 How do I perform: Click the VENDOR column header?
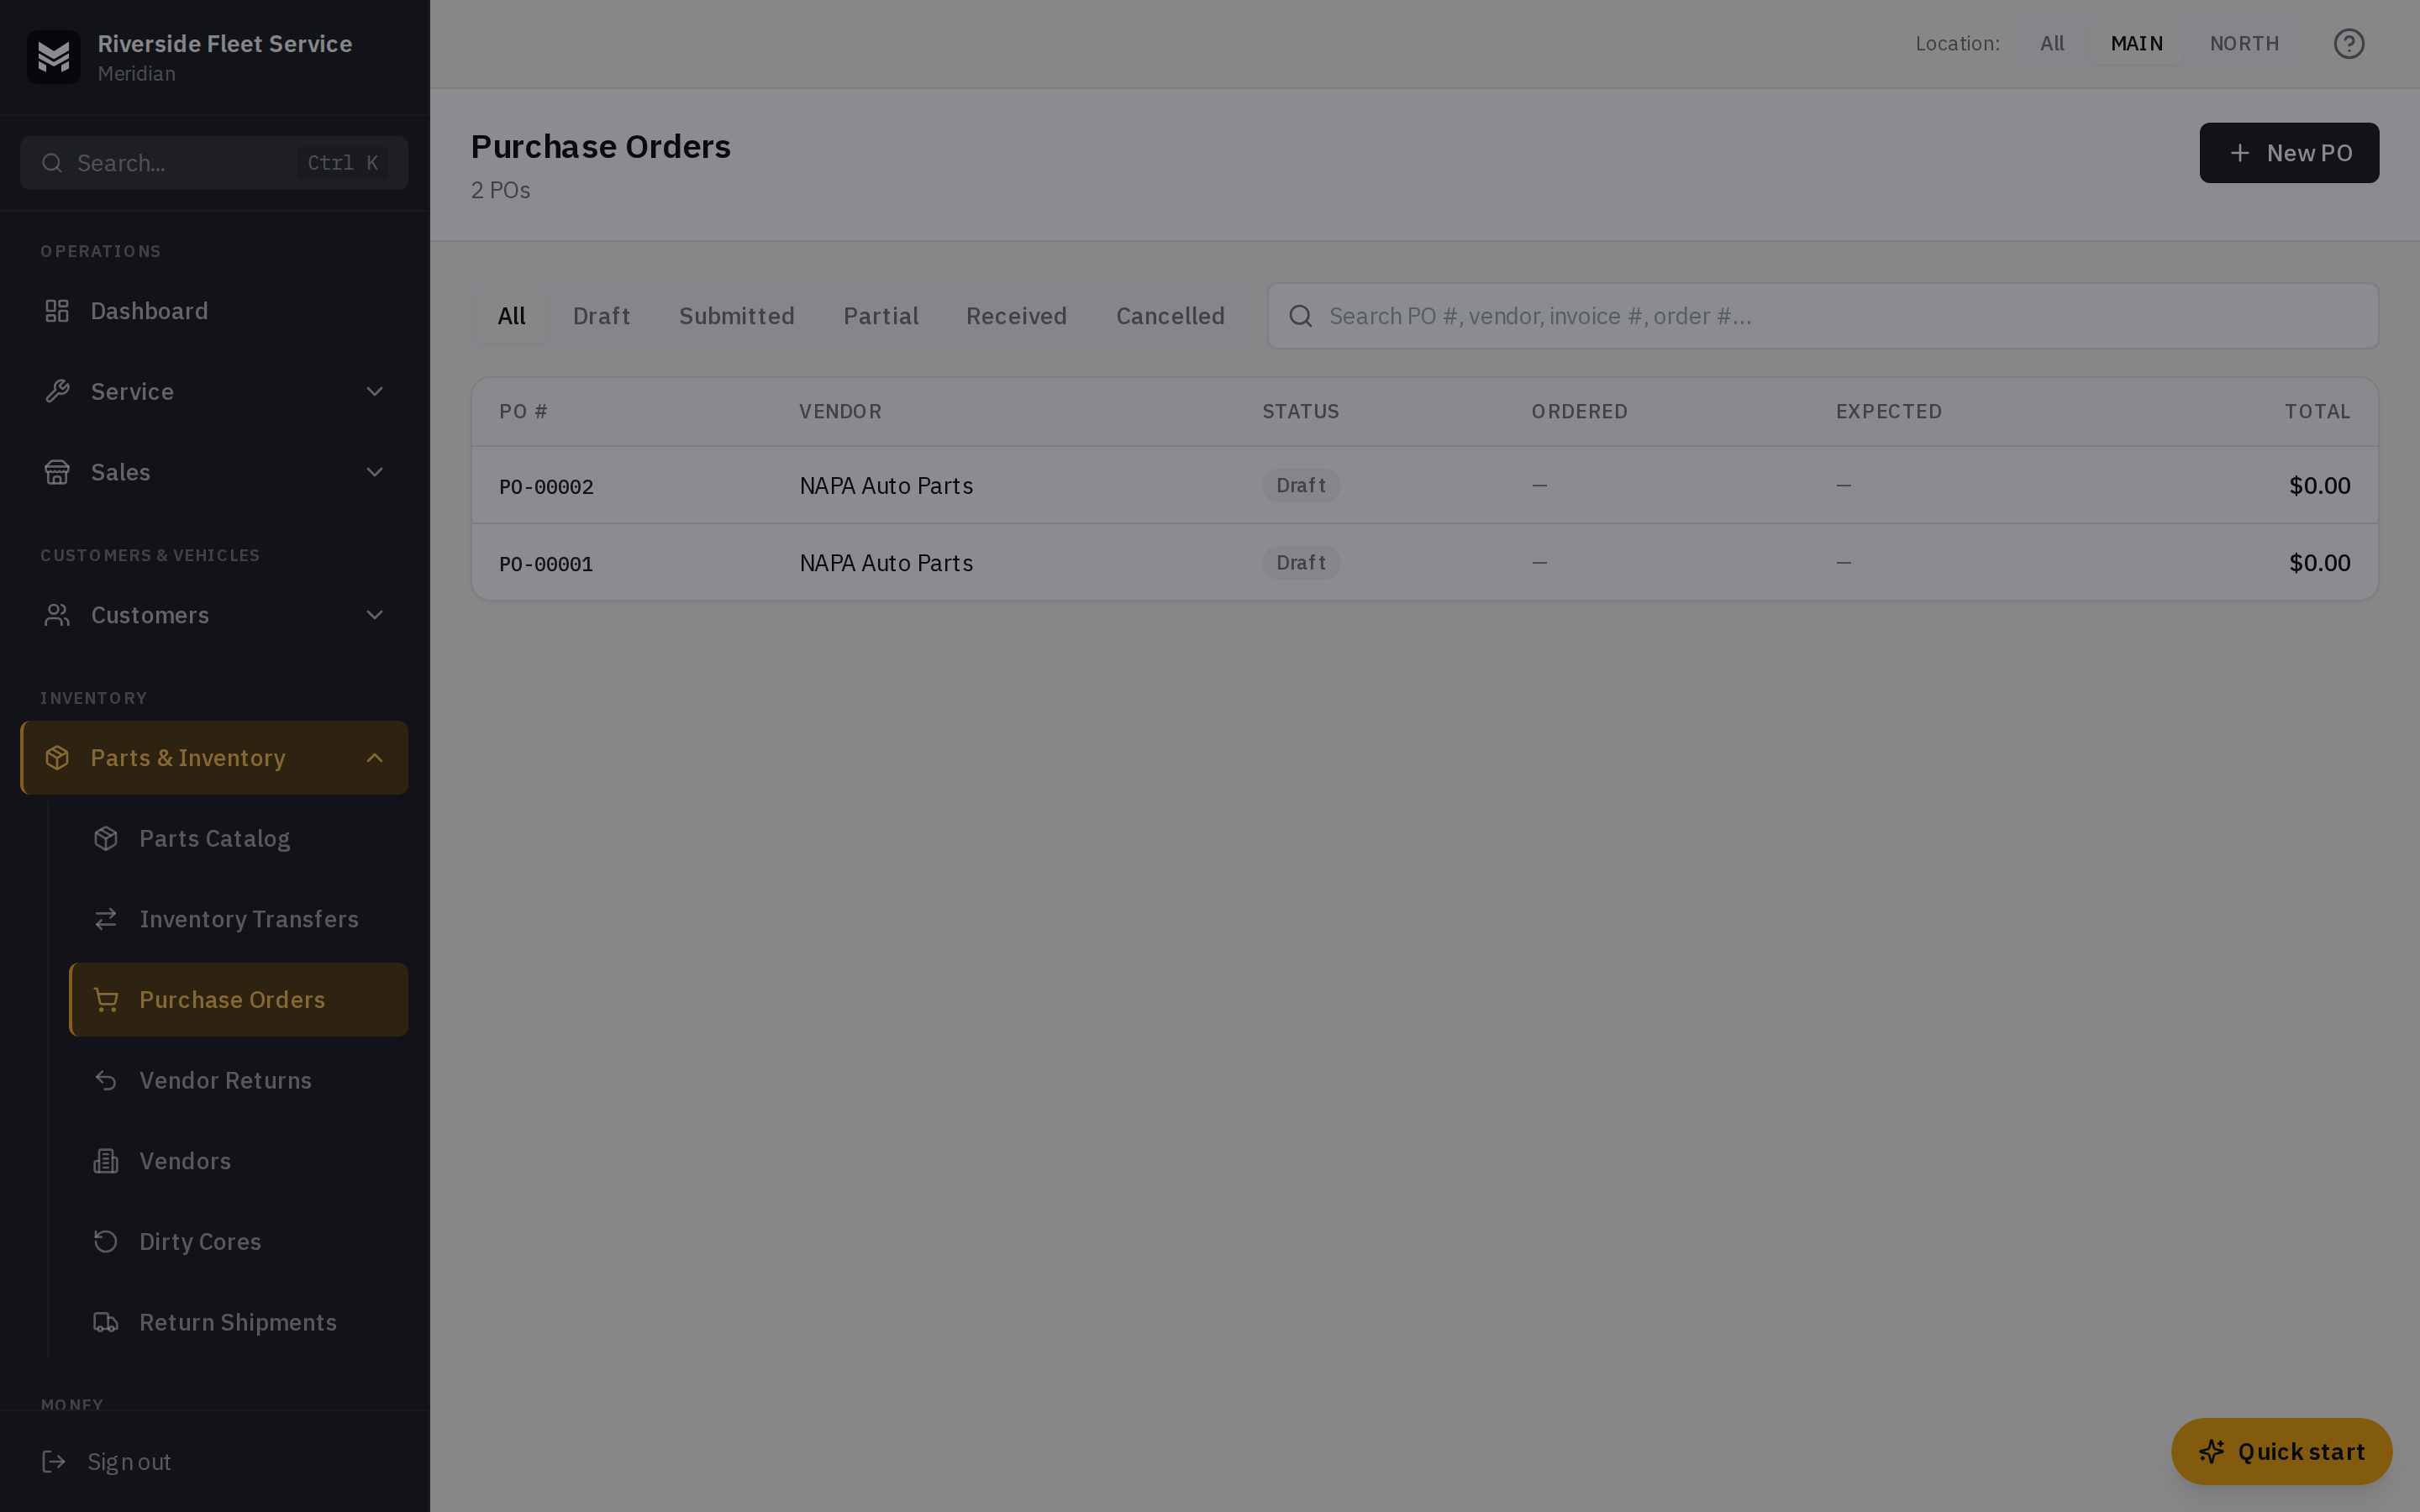(840, 412)
